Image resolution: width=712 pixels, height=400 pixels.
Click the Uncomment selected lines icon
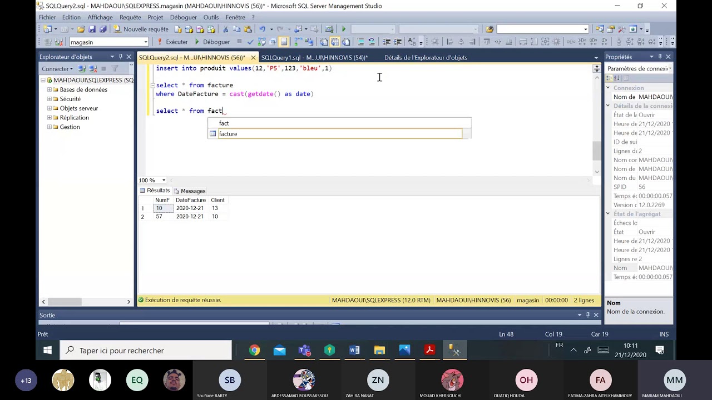point(371,42)
